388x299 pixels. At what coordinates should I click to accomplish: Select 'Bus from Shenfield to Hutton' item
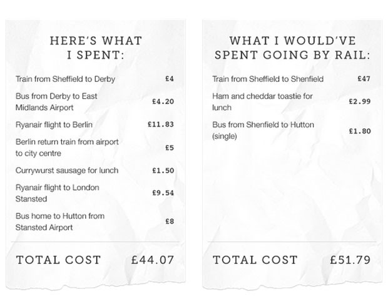263,130
